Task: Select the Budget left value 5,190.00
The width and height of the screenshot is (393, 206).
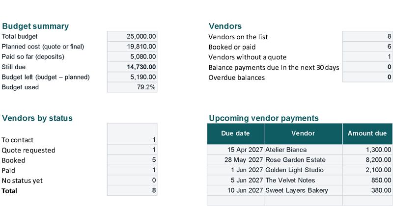Action: click(x=132, y=77)
